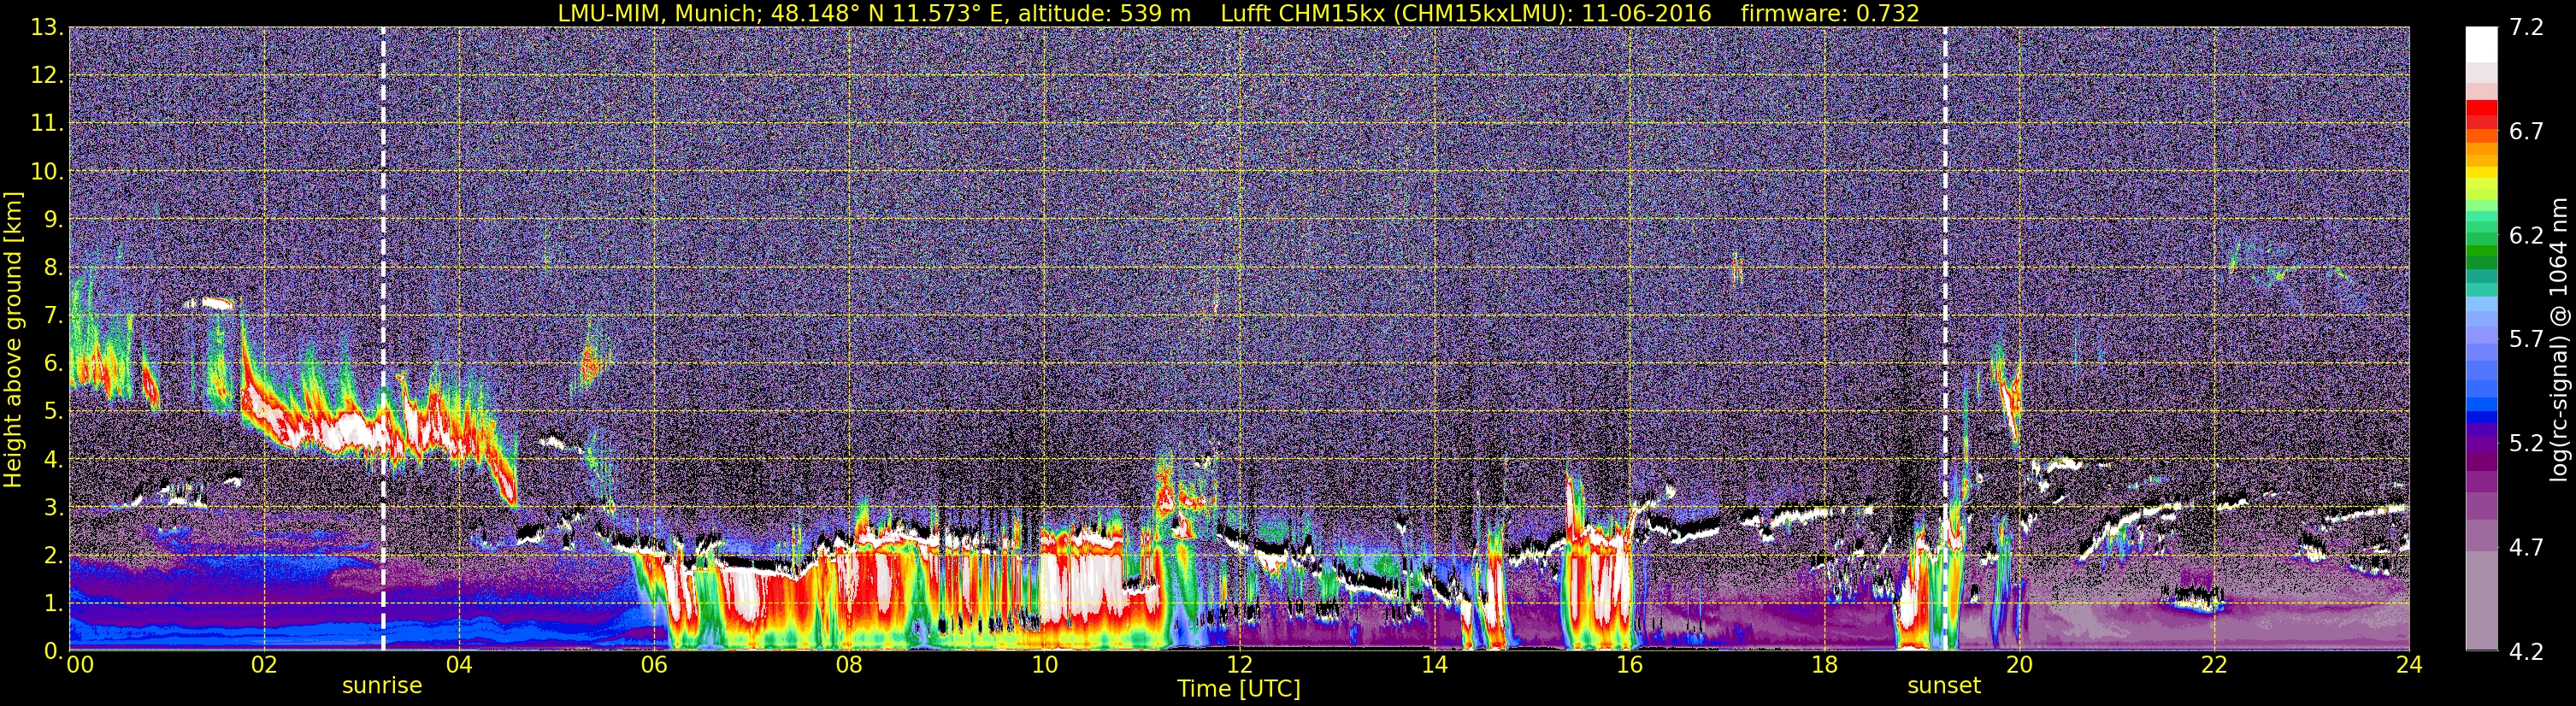Click the time axis tick label '24'

2409,665
